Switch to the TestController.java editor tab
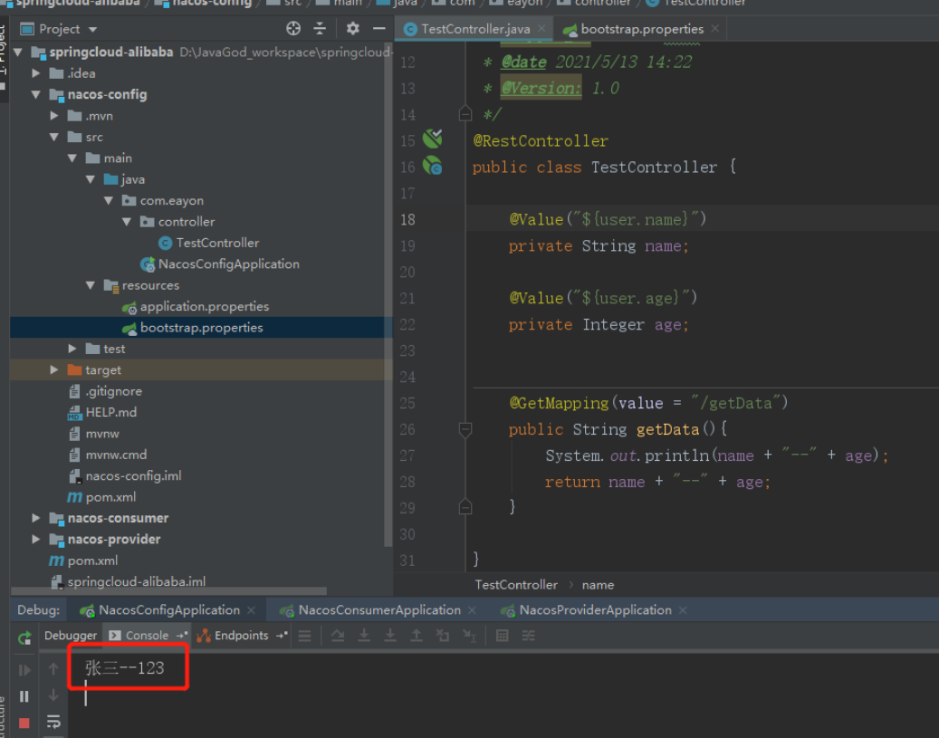The width and height of the screenshot is (939, 738). pyautogui.click(x=475, y=29)
